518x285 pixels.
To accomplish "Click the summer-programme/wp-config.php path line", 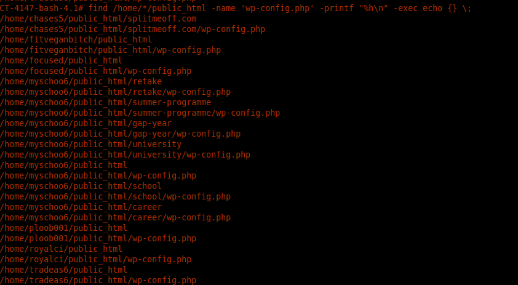I will coord(140,113).
